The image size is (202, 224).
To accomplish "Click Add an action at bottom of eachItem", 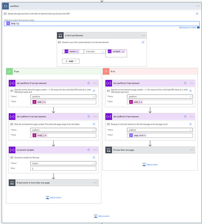I will pos(102,216).
